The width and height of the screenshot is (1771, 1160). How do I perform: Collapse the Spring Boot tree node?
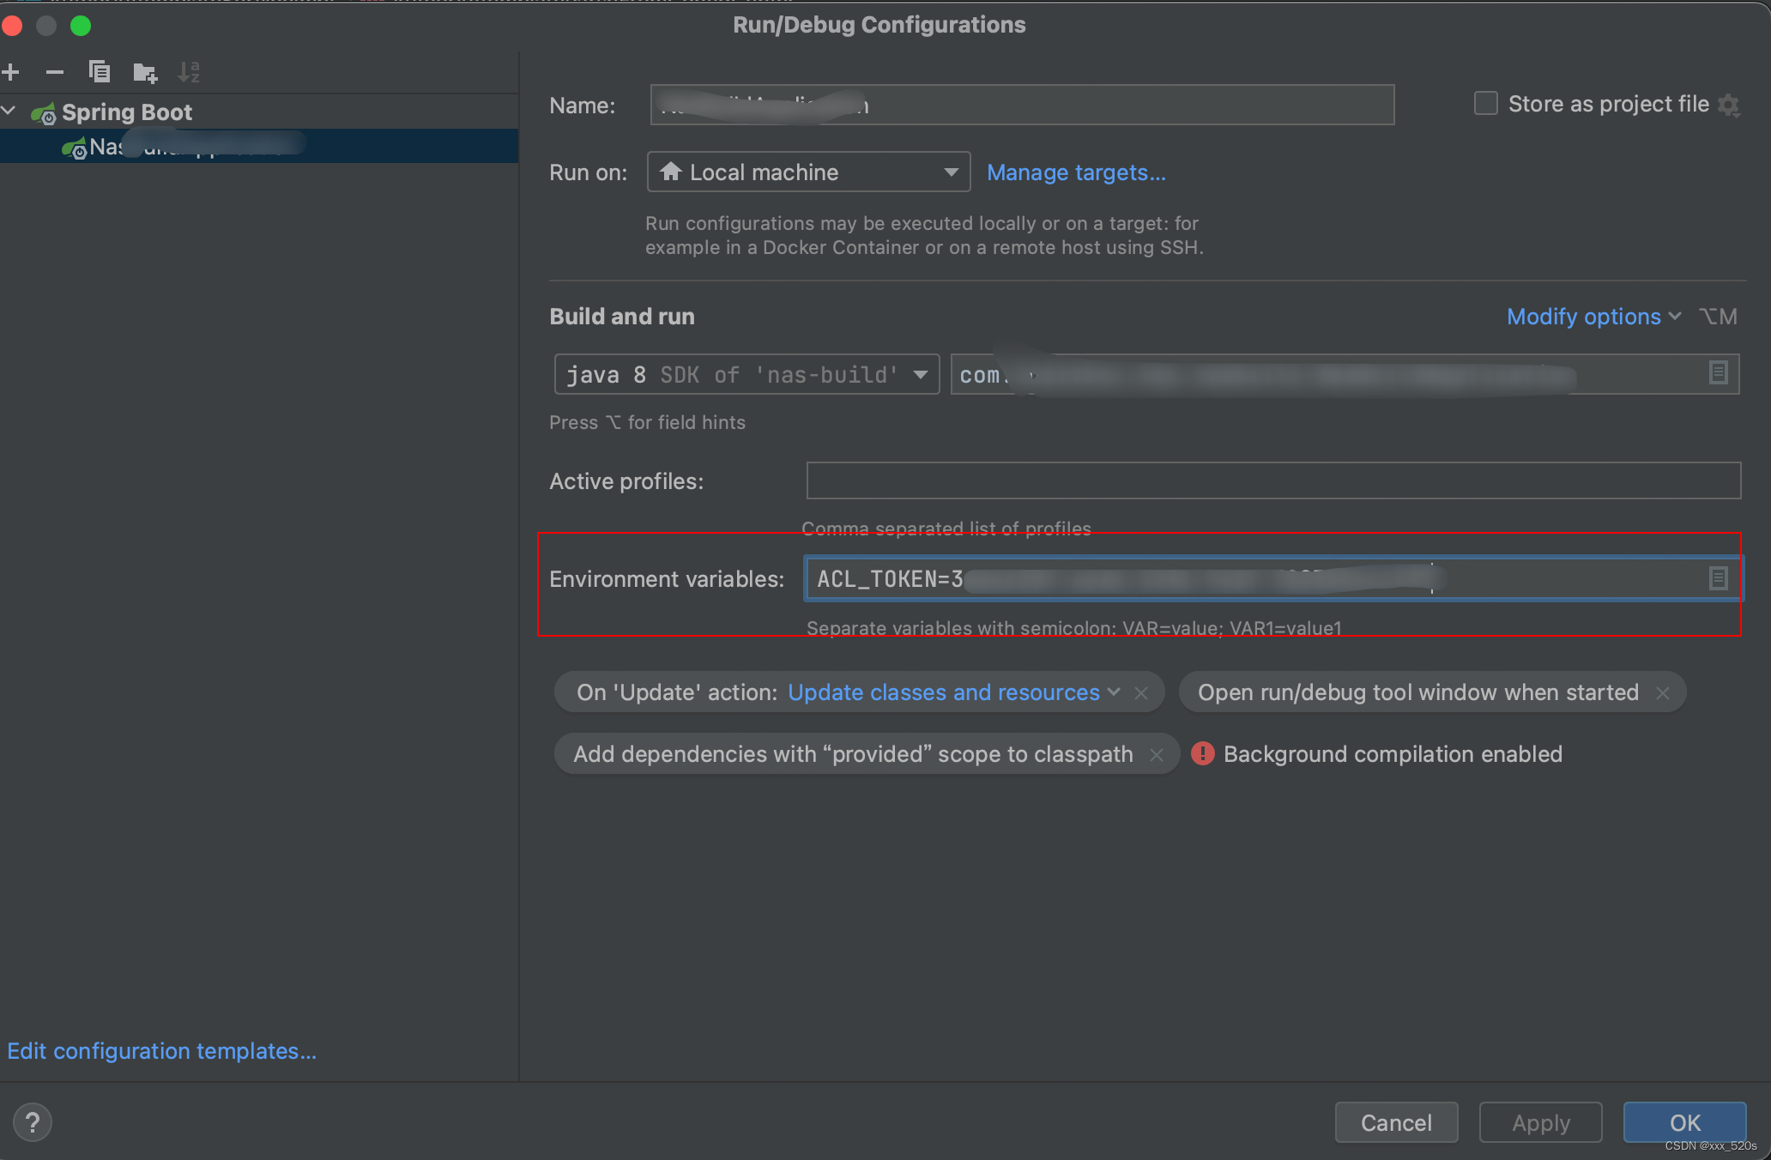tap(9, 111)
